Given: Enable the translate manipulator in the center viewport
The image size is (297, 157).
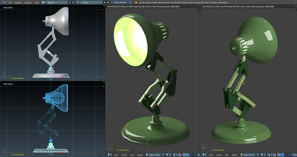Looking at the screenshot, I should click(x=188, y=155).
